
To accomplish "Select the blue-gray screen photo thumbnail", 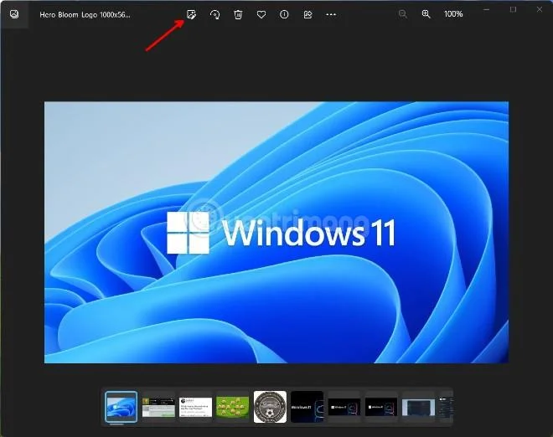I will coord(418,408).
